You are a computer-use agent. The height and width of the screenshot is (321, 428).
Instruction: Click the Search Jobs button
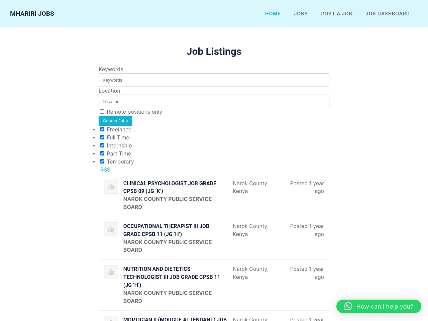point(115,121)
